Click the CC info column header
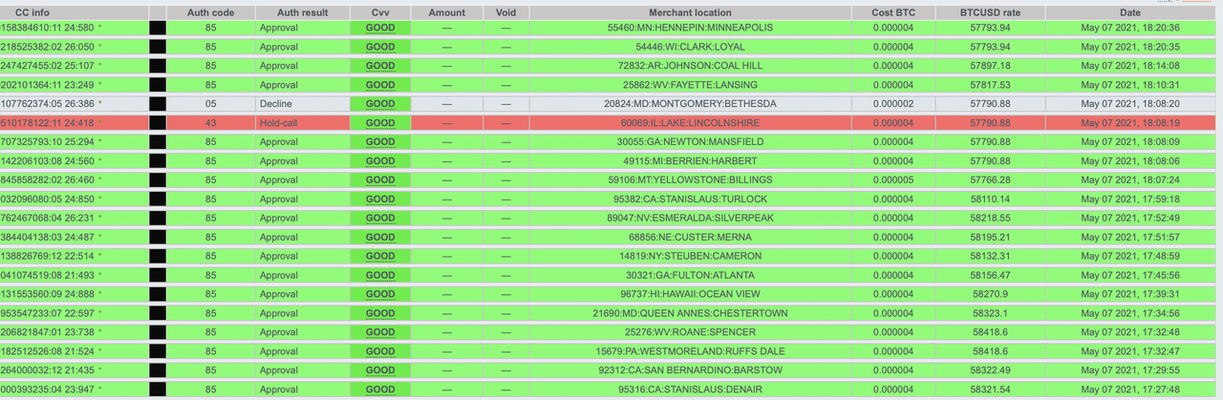Screen dimensions: 1223x400 tap(32, 12)
